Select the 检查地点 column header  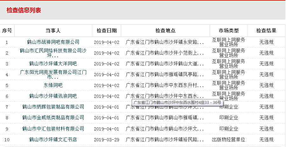point(165,31)
